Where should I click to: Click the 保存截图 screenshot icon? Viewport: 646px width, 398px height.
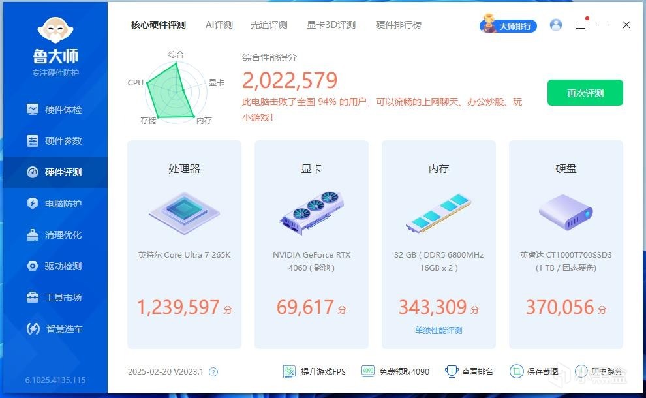tap(516, 372)
